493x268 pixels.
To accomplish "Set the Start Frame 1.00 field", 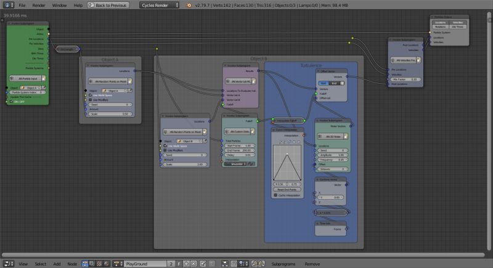I will 239,145.
